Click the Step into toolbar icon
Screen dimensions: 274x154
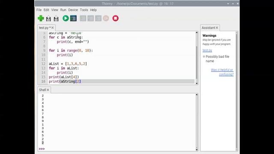(90, 18)
